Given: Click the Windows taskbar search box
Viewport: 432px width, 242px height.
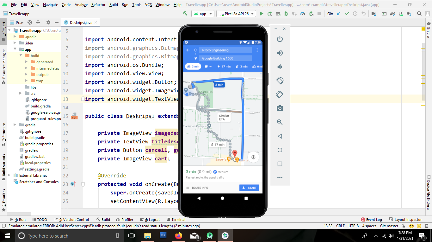Looking at the screenshot, I should click(69, 236).
